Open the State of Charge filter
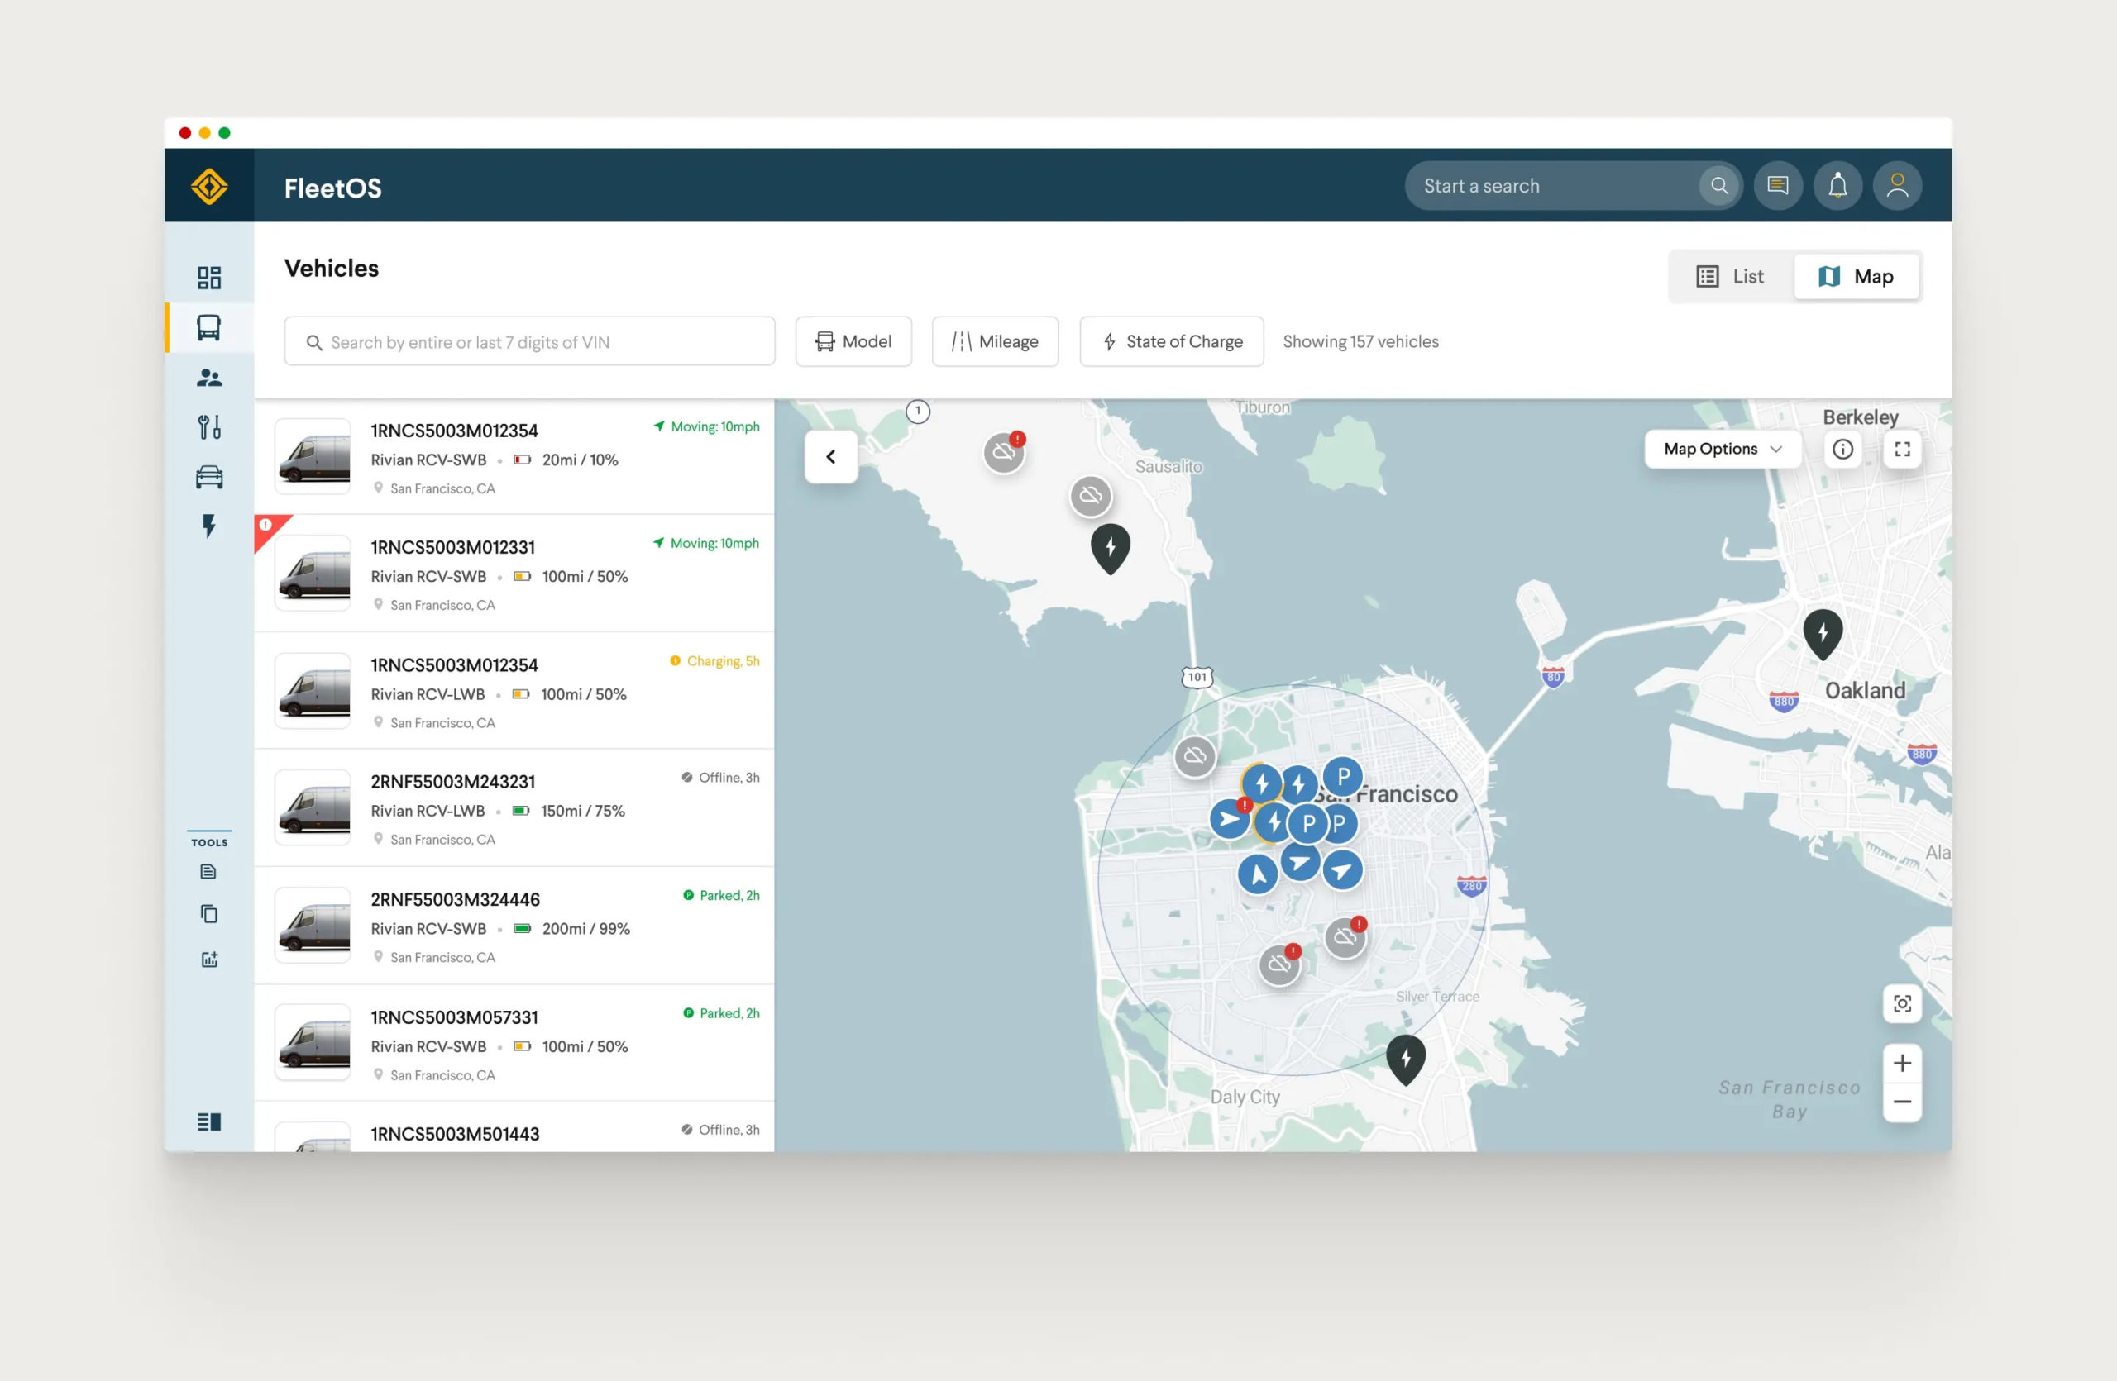This screenshot has height=1381, width=2117. 1171,341
